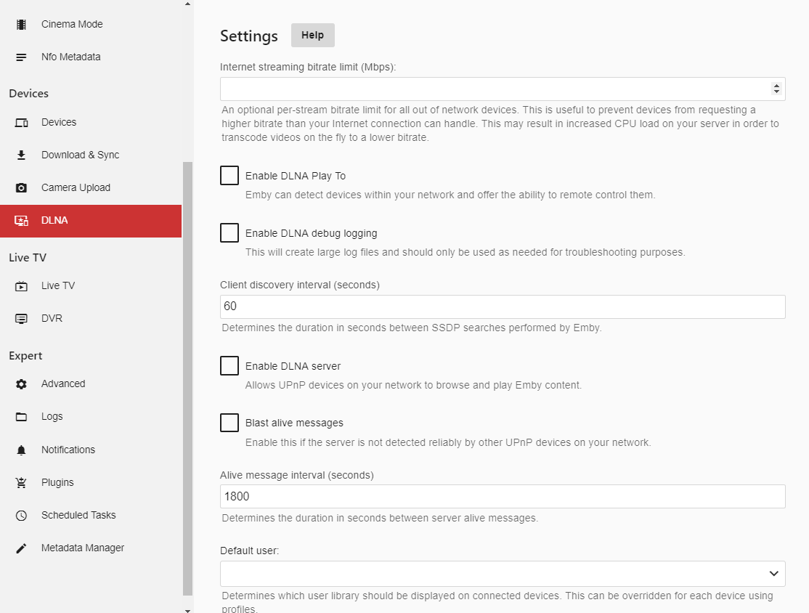
Task: Click the bitrate limit spinner arrows
Action: [776, 89]
